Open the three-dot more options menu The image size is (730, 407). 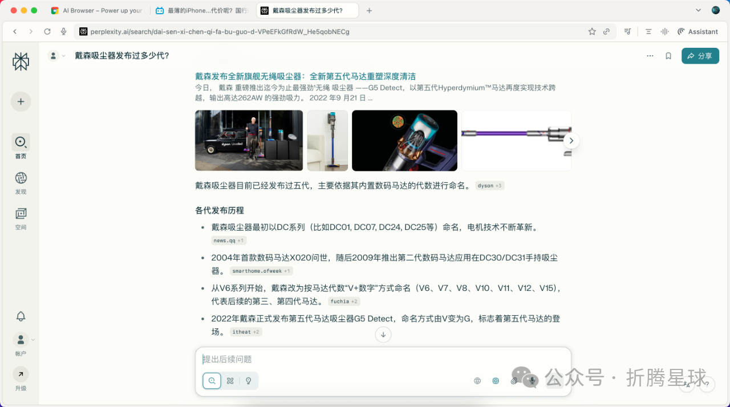point(650,56)
